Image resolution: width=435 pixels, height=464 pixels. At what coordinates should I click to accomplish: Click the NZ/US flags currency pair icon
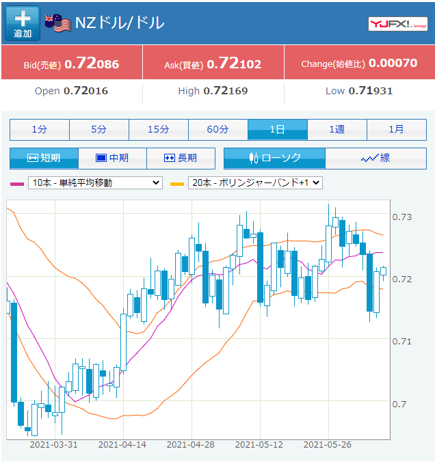tap(57, 23)
